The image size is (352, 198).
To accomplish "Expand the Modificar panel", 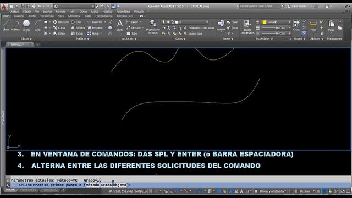I will tap(82, 39).
